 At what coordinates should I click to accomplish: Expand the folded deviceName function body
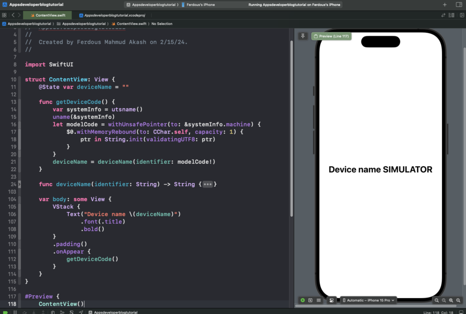click(208, 184)
